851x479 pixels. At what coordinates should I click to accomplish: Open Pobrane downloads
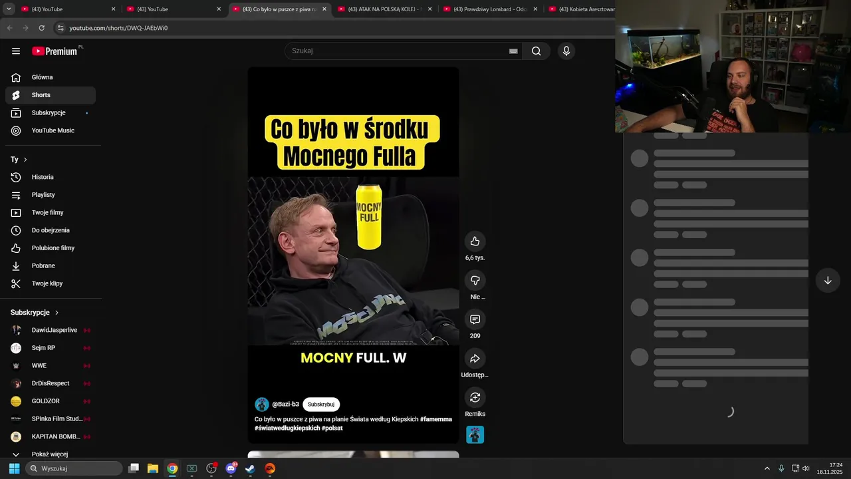51,265
